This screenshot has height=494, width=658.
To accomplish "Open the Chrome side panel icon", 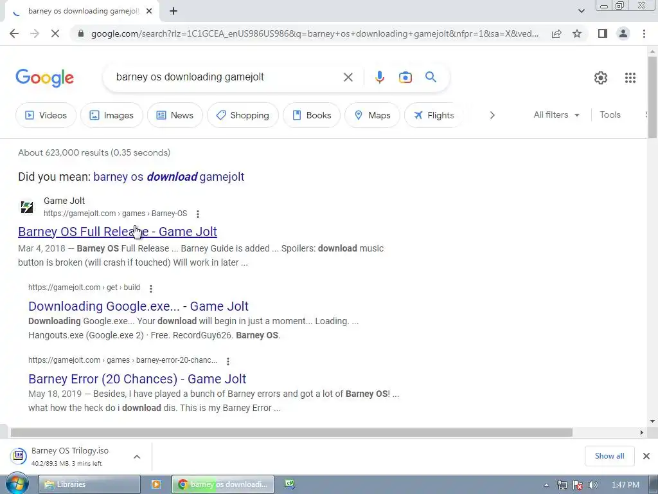I will [603, 33].
